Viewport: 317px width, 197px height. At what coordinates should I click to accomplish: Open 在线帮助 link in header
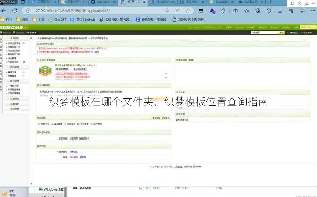point(307,33)
